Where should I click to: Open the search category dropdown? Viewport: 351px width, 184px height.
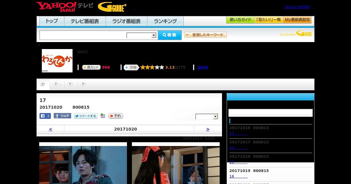[141, 35]
